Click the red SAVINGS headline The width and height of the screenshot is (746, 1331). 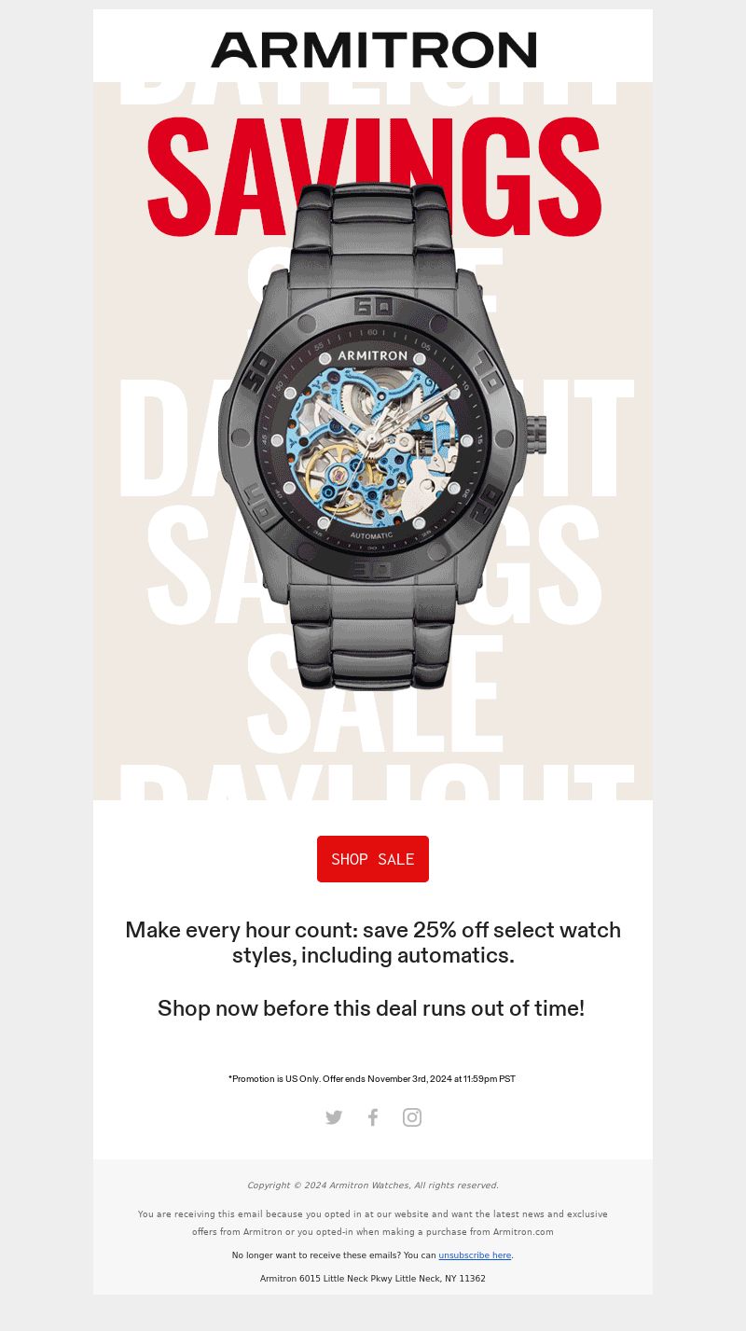pos(373,175)
